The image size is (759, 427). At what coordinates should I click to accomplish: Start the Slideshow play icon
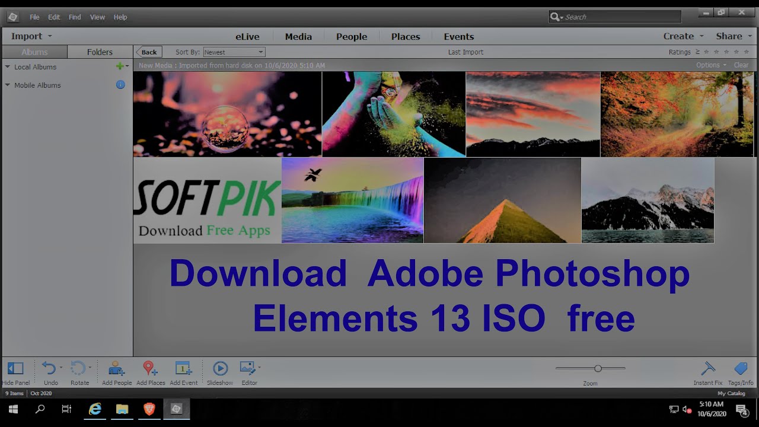[x=220, y=368]
